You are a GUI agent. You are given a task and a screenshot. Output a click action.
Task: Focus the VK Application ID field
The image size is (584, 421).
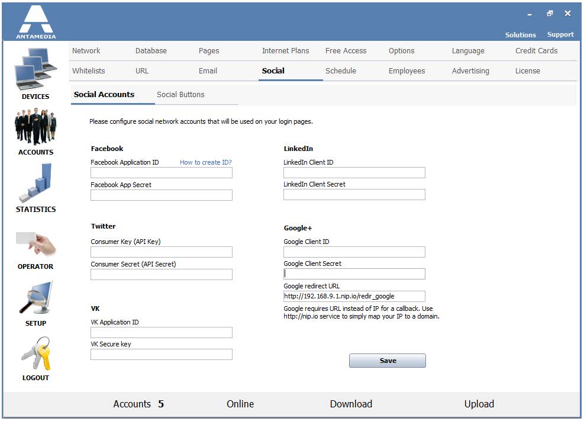click(162, 333)
